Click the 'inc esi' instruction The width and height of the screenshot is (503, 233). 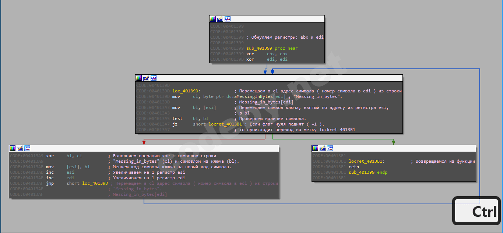tap(60, 172)
